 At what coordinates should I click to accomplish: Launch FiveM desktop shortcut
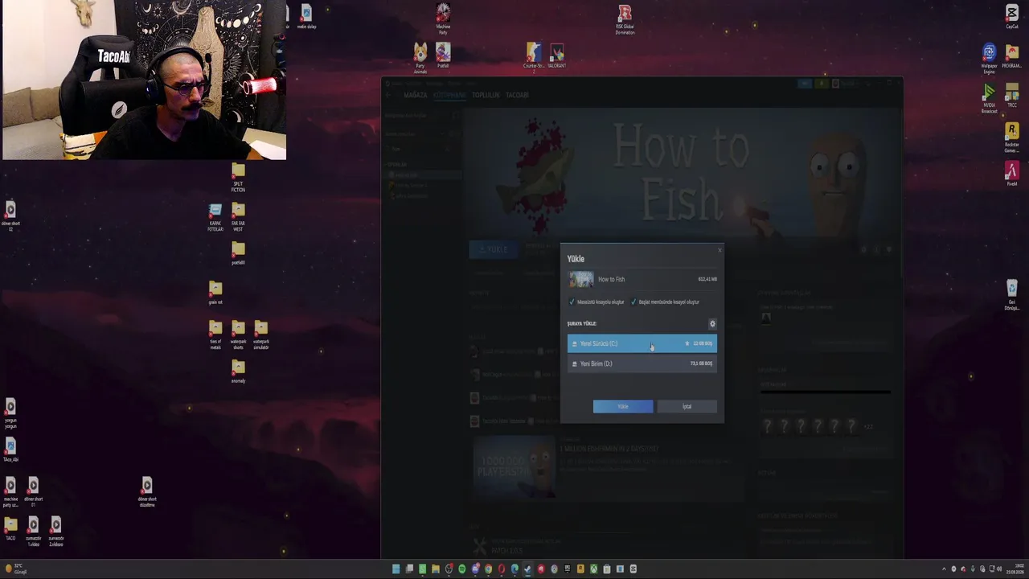pos(1012,174)
